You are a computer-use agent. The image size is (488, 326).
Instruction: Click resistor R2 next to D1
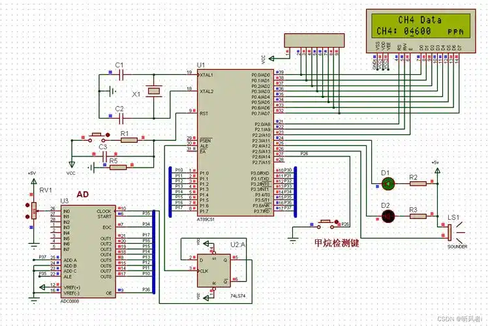(x=418, y=185)
